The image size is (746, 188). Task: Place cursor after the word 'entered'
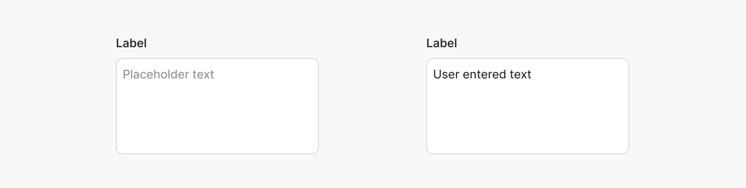click(507, 75)
